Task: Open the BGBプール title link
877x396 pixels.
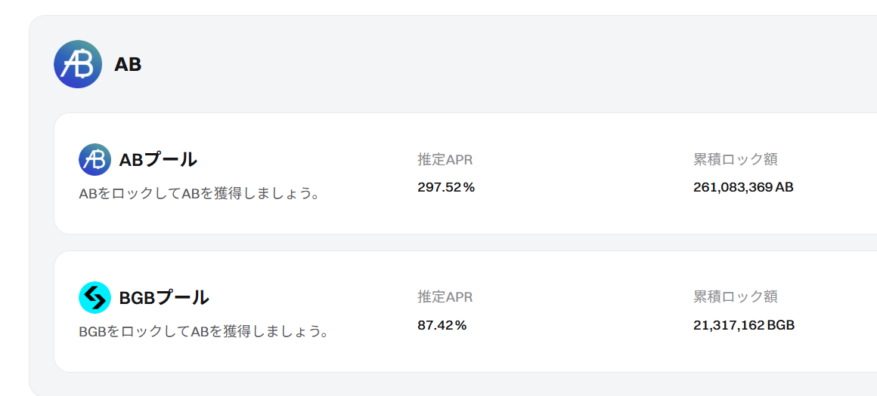Action: 164,297
